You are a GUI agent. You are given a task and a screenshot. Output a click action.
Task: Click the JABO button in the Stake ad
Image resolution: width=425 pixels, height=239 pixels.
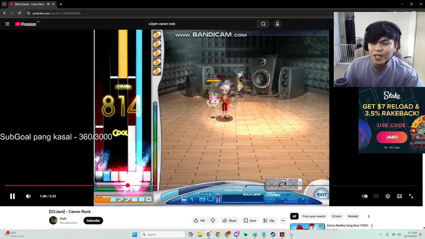pos(392,137)
